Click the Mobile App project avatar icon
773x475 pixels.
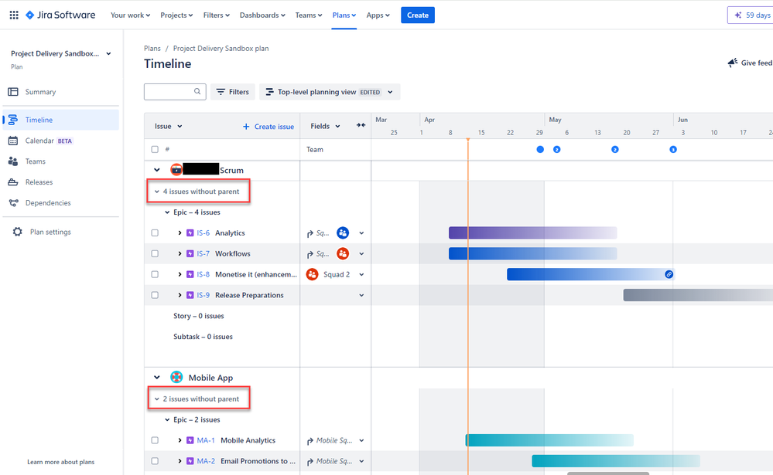pos(176,378)
